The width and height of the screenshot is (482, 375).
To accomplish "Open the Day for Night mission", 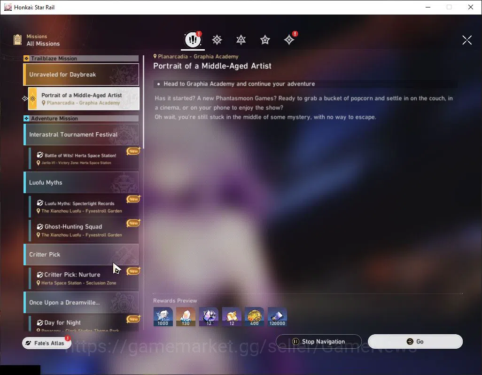I will pos(84,323).
